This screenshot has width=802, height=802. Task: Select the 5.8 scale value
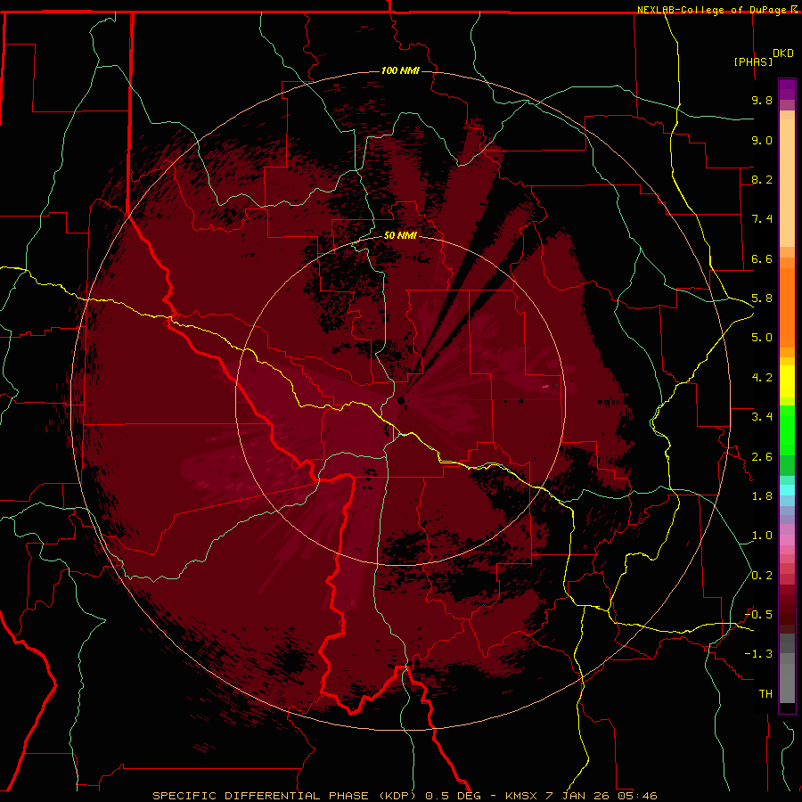762,299
